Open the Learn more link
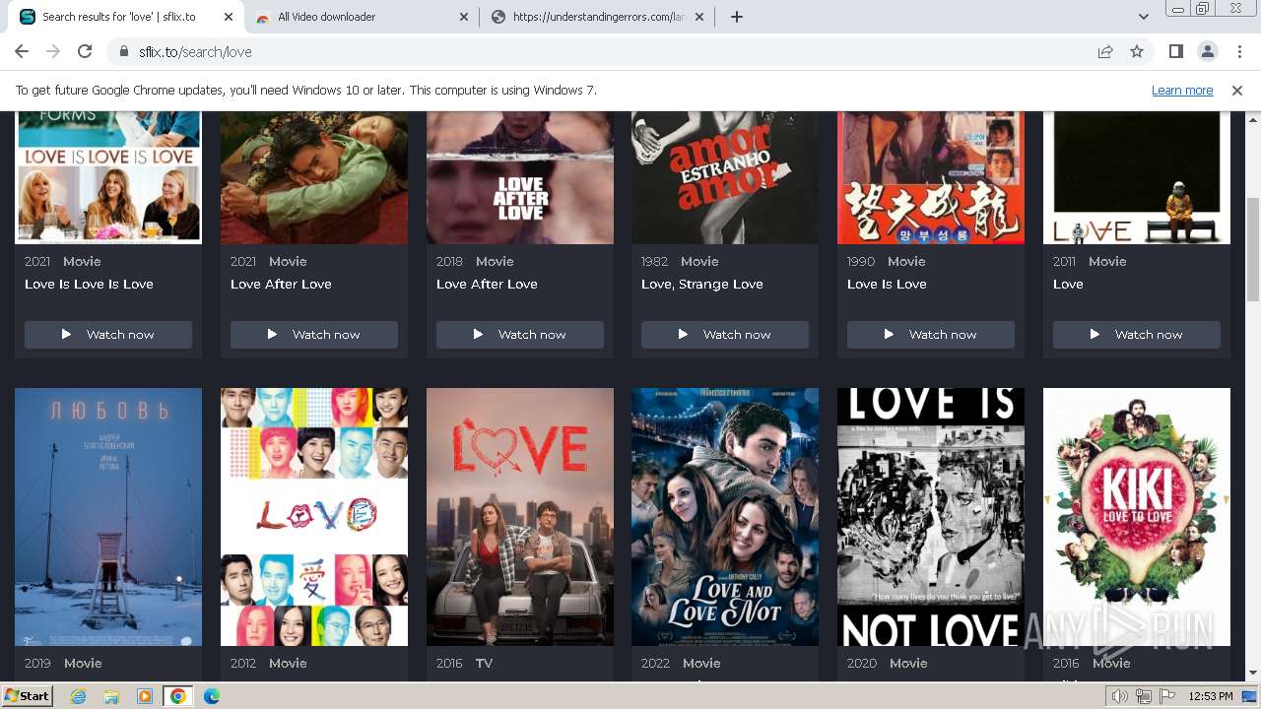1261x709 pixels. (x=1181, y=91)
